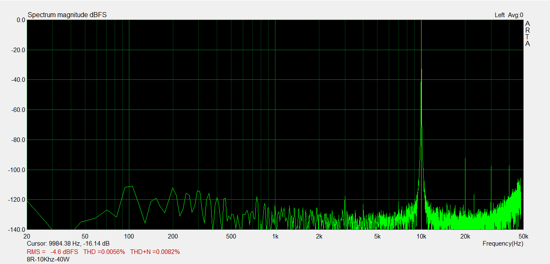
Task: Click the '500' frequency axis tick label
Action: point(231,236)
